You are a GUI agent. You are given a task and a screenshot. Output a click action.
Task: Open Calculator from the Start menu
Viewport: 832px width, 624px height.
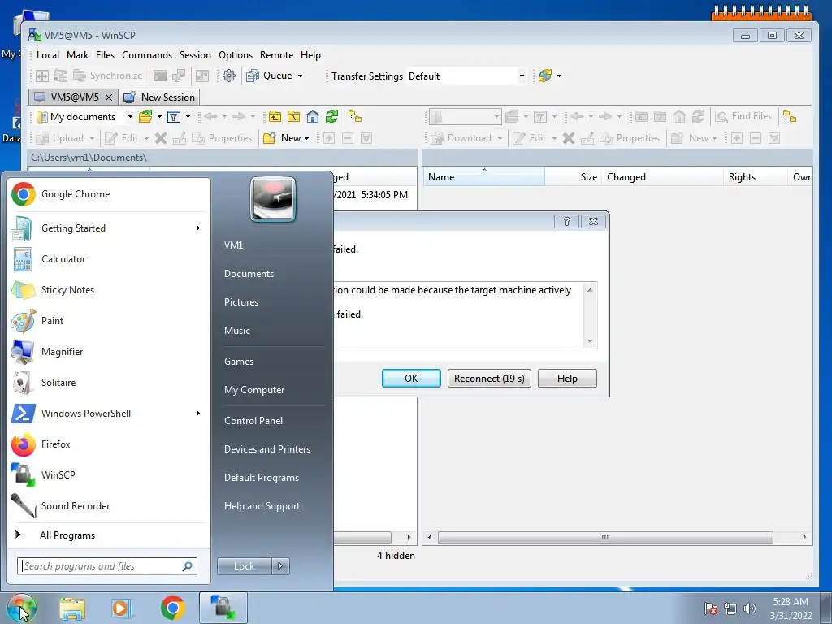[109, 259]
